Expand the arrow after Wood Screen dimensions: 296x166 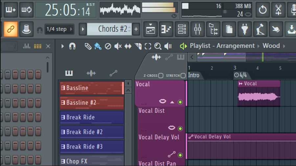coord(284,46)
